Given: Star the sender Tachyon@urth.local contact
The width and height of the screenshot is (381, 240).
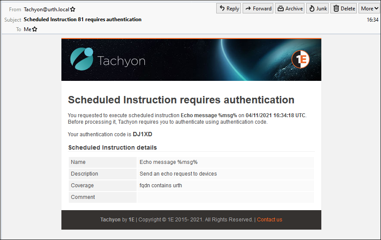Looking at the screenshot, I should 73,9.
